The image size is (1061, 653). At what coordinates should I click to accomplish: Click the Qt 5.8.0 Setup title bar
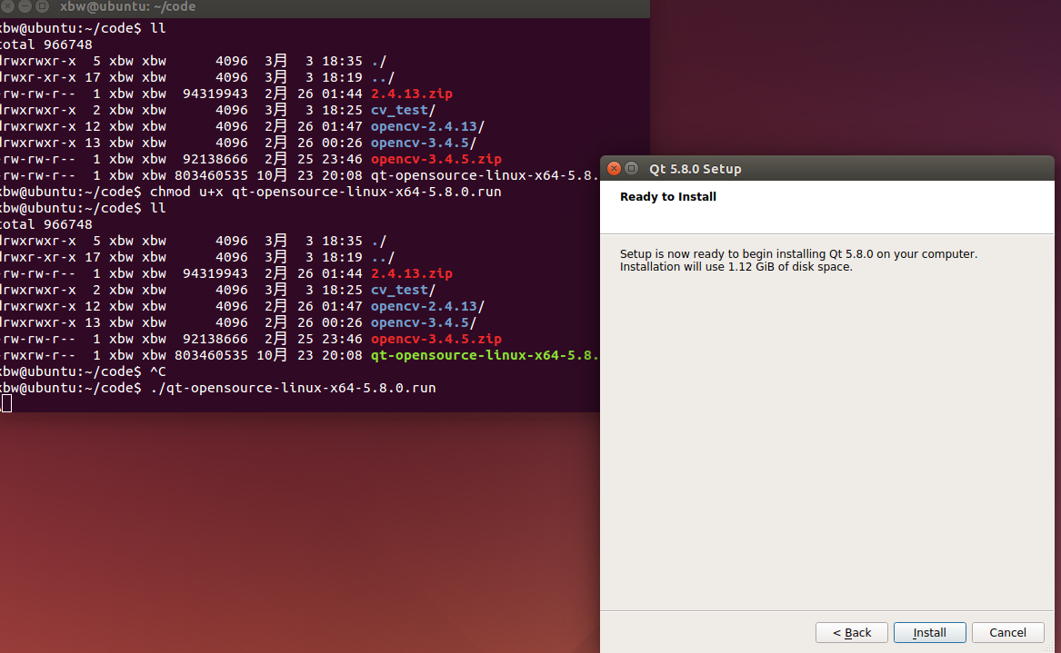point(826,168)
